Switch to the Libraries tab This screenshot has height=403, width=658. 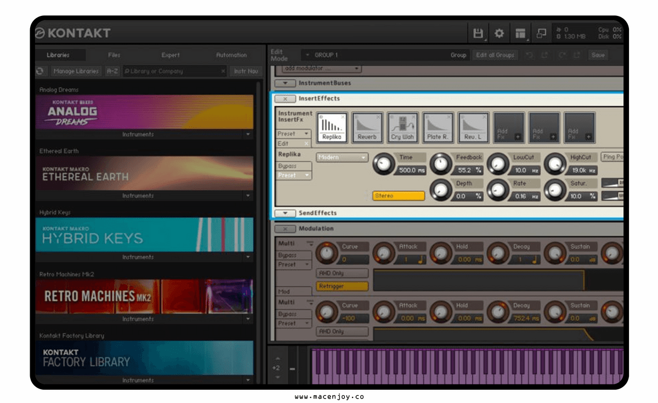point(58,55)
